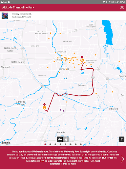The height and width of the screenshot is (169, 126).
Task: Tap Rochester, NY 14623 address line
Action: pyautogui.click(x=21, y=17)
